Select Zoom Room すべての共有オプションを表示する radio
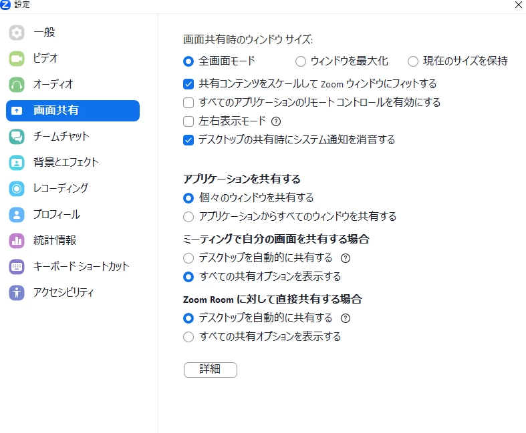Screen dimensions: 526x433 coord(188,336)
